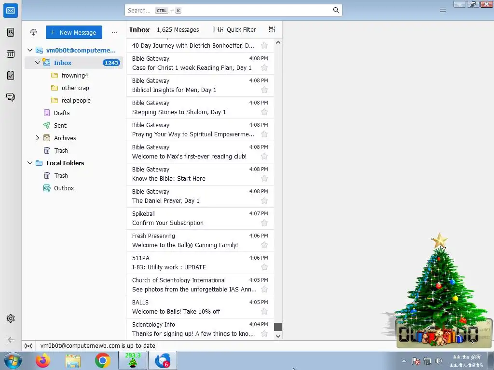Click the search magnifier icon
Viewport: 494px width, 370px height.
336,11
